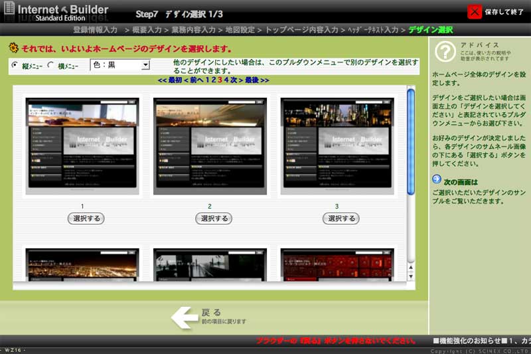Select the 横メニュー radio button
Screen dimensions: 531x354
point(51,66)
